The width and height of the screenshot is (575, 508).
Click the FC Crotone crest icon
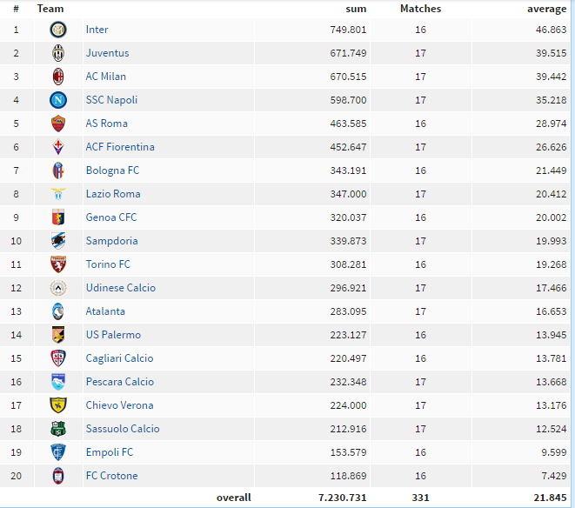click(x=58, y=476)
